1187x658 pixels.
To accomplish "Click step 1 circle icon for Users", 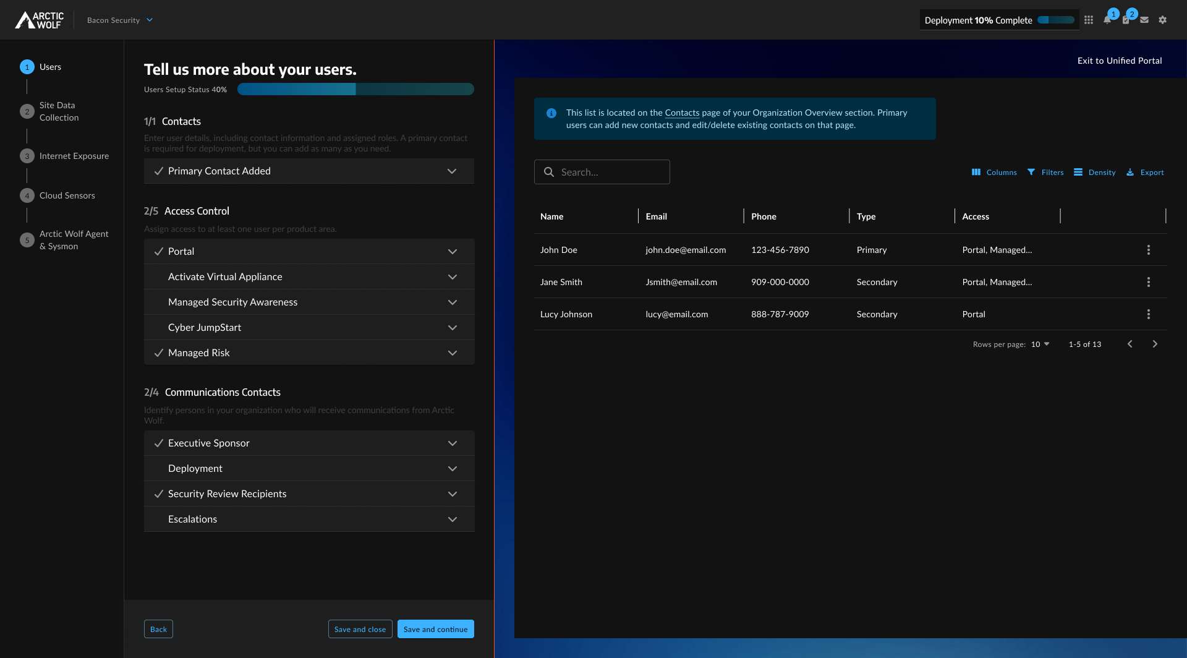I will [27, 67].
